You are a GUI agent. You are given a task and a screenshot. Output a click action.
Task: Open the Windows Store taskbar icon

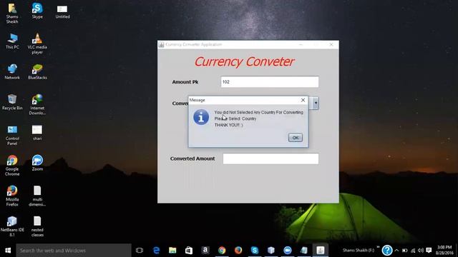click(189, 251)
